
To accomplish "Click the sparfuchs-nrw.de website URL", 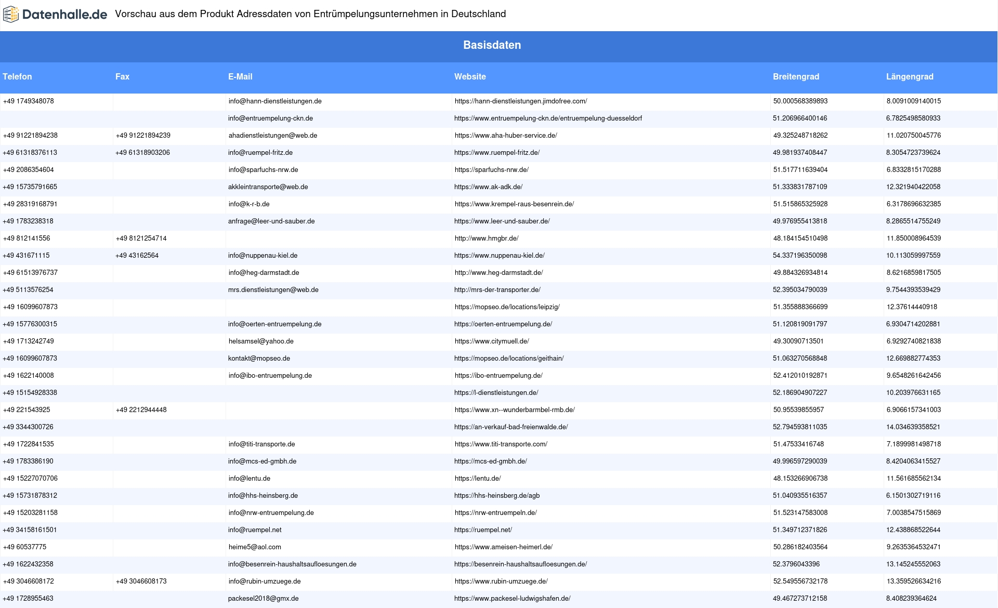I will [x=492, y=170].
